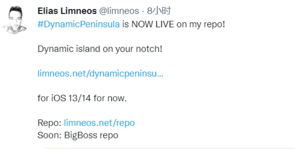Click the @limneos username handle
Image resolution: width=295 pixels, height=149 pixels.
(119, 11)
